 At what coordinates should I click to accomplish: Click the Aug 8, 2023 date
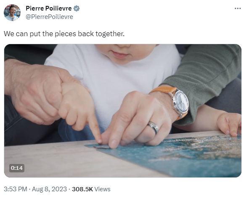(x=50, y=189)
